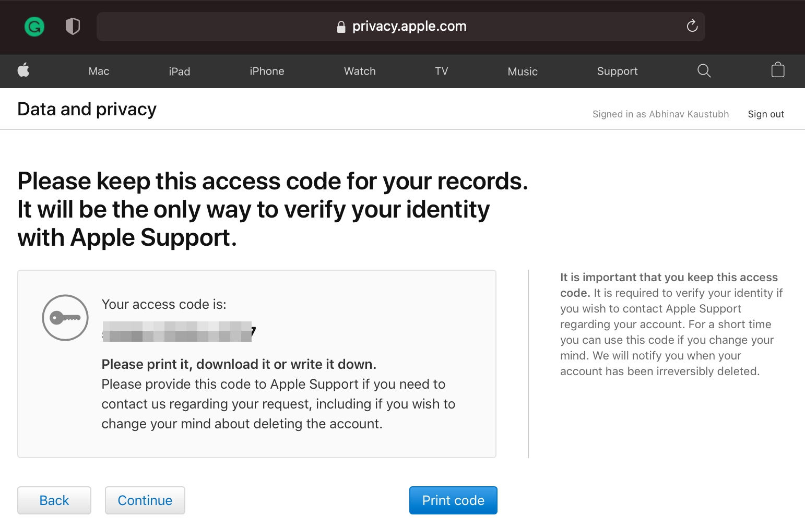Open the iPad menu item
This screenshot has height=528, width=805.
pyautogui.click(x=179, y=71)
